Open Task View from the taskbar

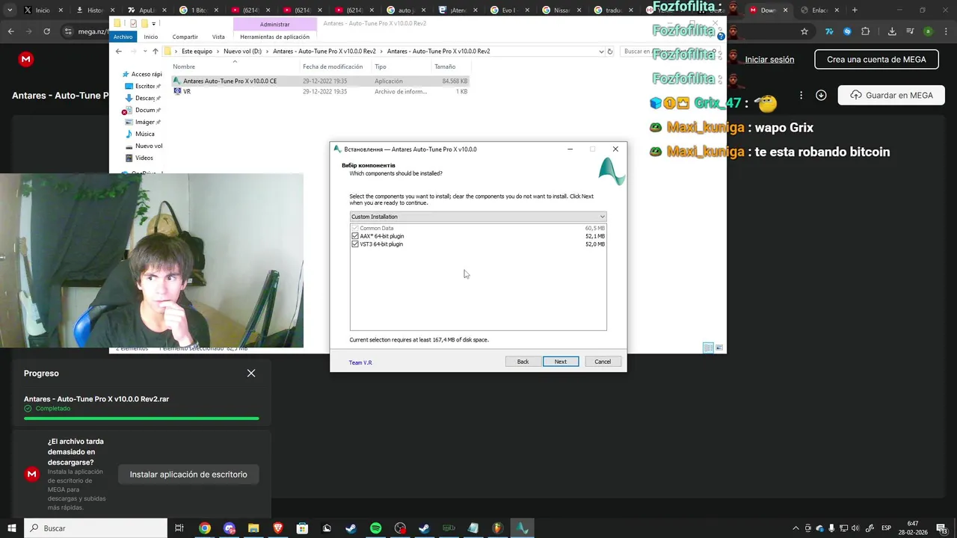click(179, 528)
